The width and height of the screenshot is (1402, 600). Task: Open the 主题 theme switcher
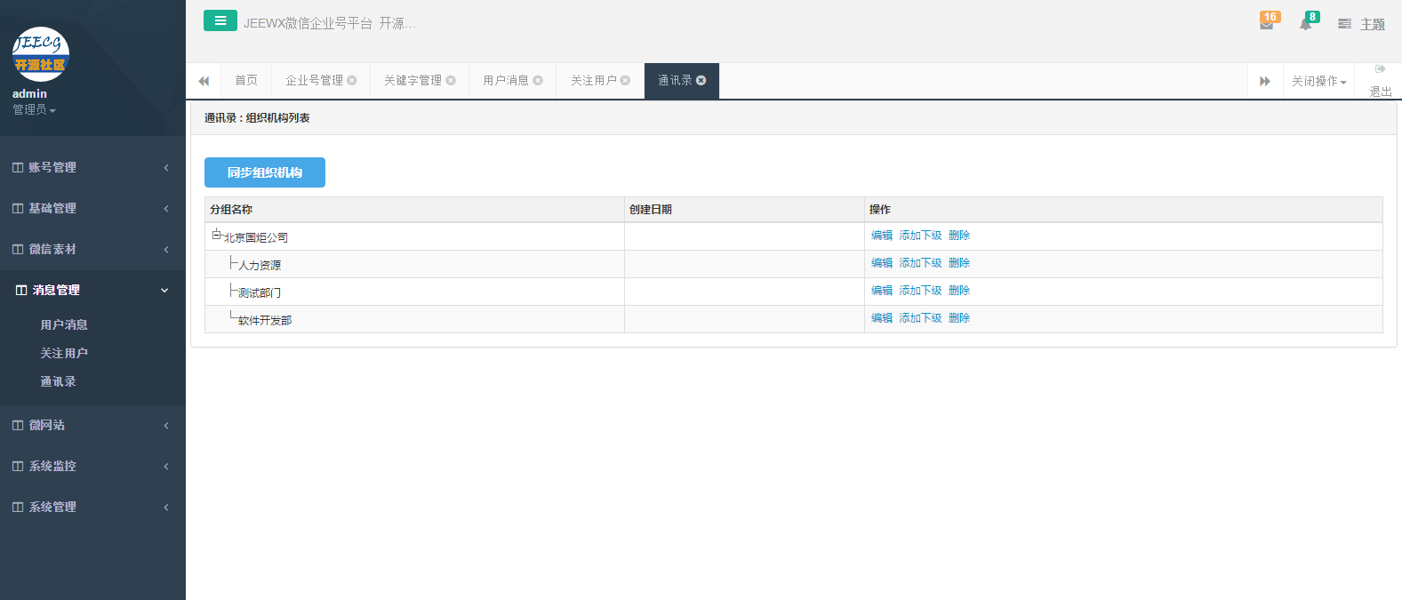(x=1362, y=24)
